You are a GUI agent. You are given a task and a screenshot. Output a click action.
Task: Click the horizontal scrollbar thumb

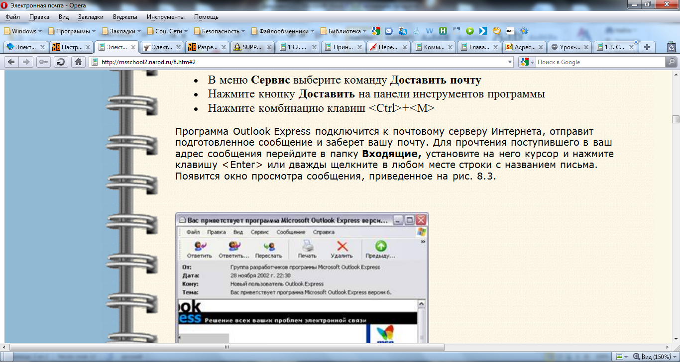point(227,347)
